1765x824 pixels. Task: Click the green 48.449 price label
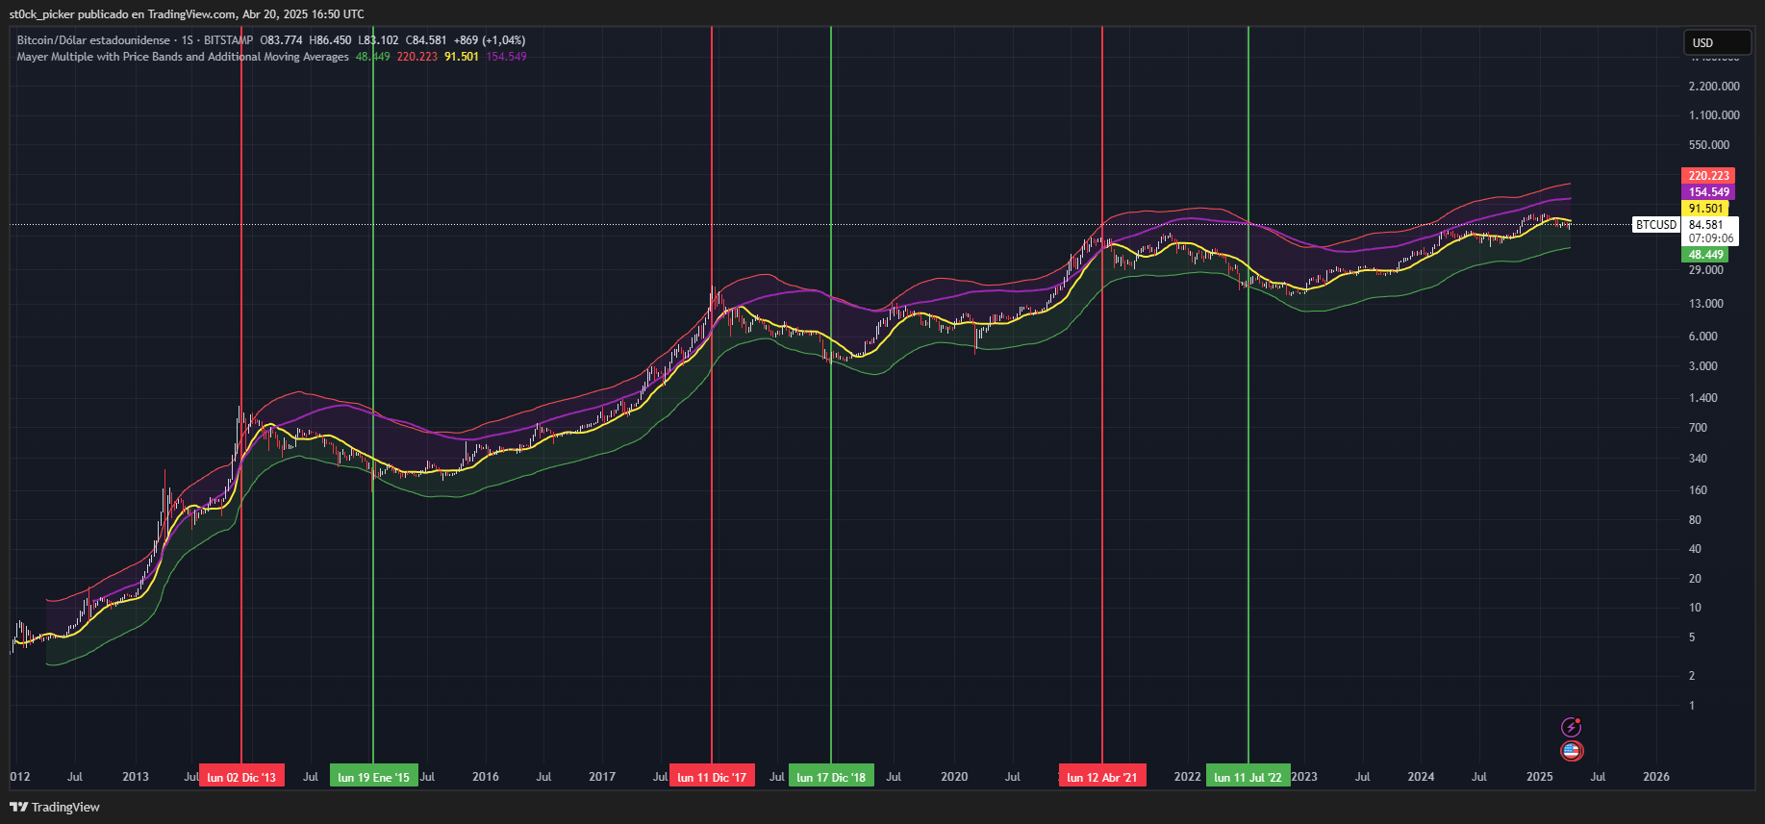1705,255
